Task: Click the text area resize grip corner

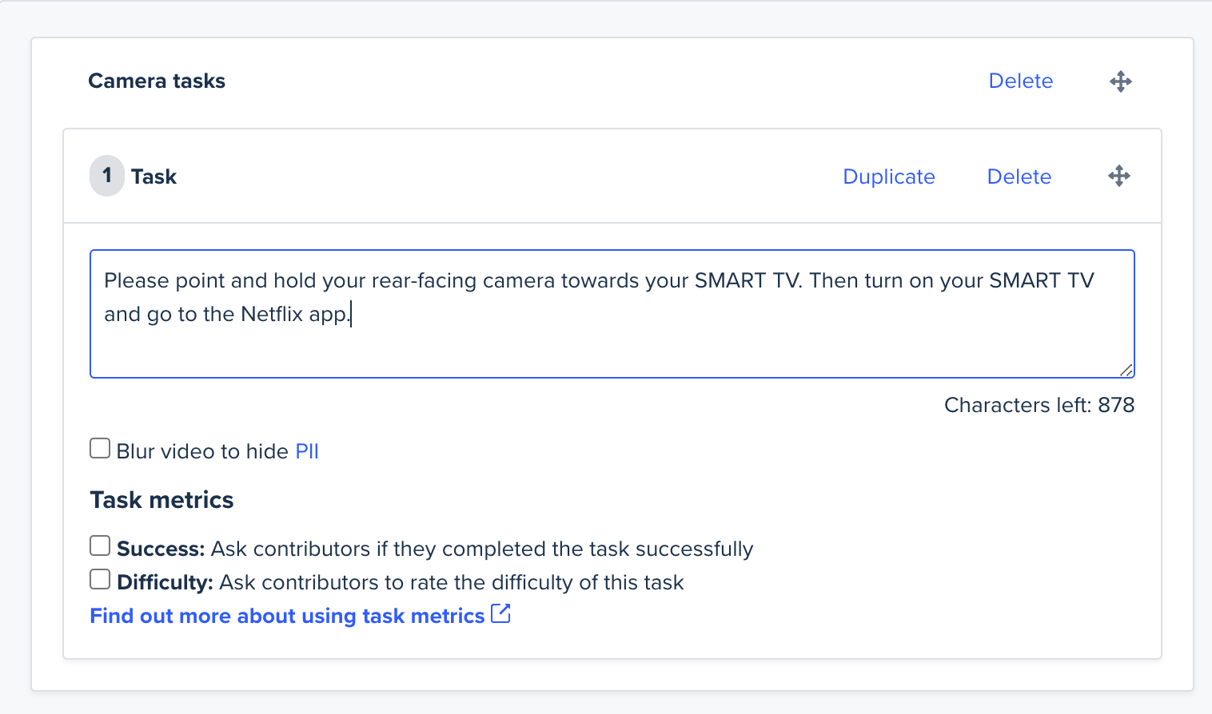Action: pos(1126,370)
